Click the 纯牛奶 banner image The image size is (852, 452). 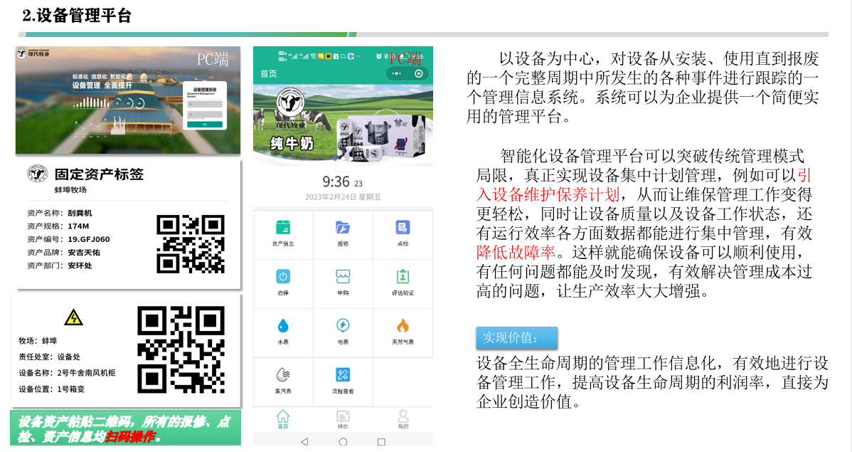pyautogui.click(x=343, y=125)
